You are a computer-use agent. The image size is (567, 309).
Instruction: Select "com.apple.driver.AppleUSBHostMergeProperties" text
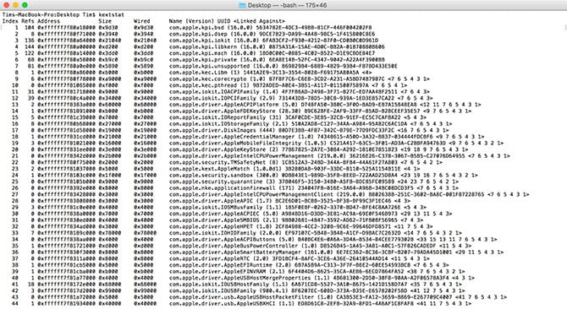tap(239, 278)
